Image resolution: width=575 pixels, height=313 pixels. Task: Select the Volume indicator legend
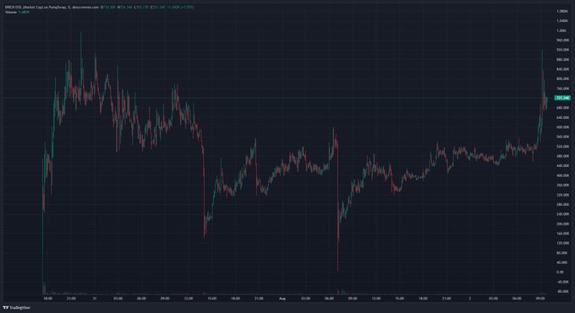click(17, 12)
